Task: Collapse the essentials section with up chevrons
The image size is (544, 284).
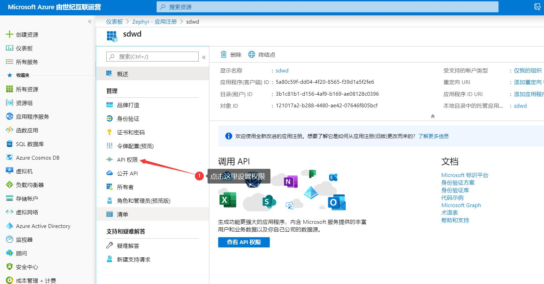Action: 433,116
